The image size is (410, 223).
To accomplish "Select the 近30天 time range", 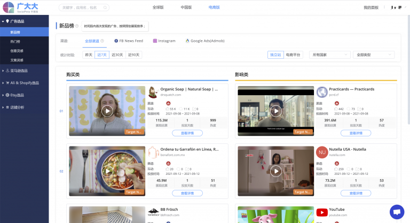I will click(x=117, y=55).
